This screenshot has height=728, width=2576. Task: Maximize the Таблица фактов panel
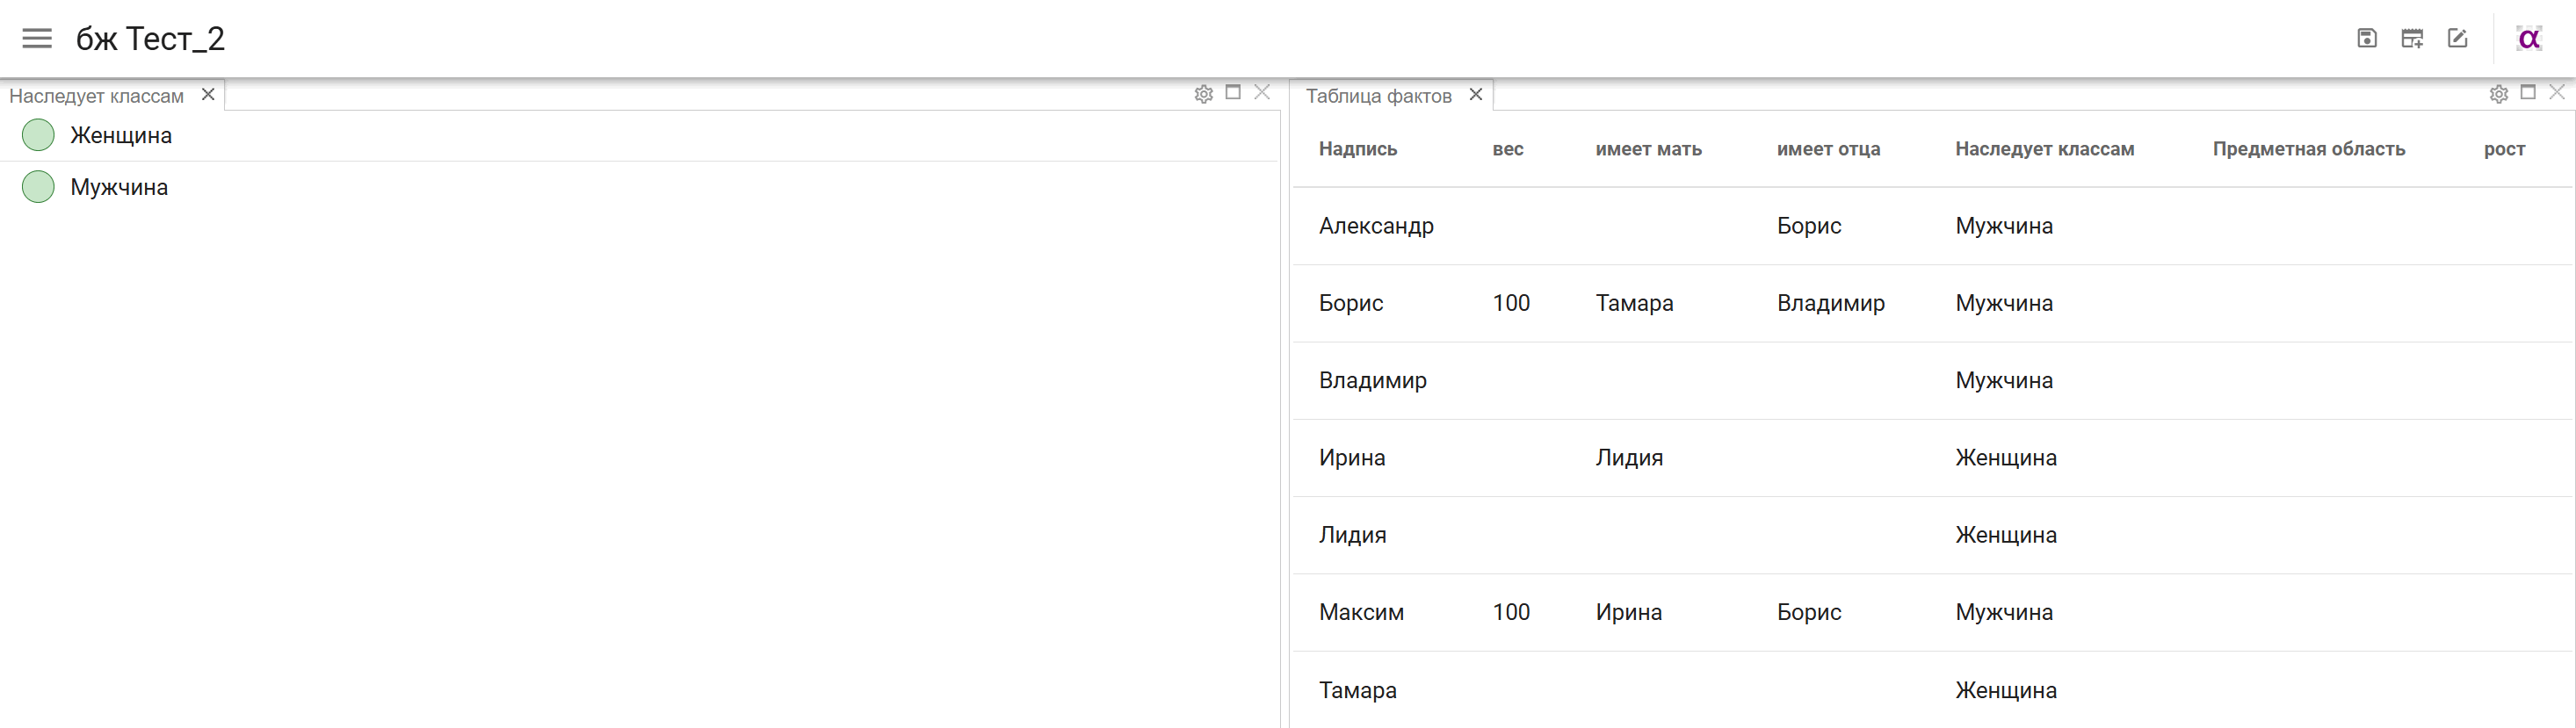click(x=2528, y=92)
